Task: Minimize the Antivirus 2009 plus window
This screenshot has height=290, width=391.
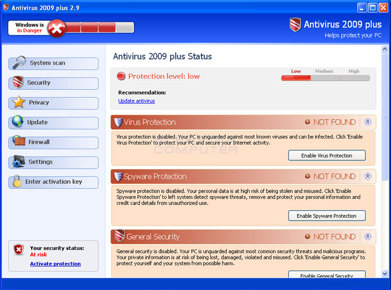Action: [362, 7]
